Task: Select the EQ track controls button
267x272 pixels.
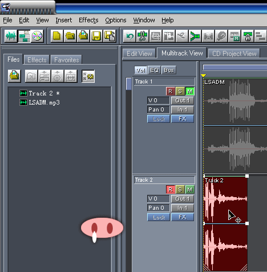Action: tap(154, 70)
